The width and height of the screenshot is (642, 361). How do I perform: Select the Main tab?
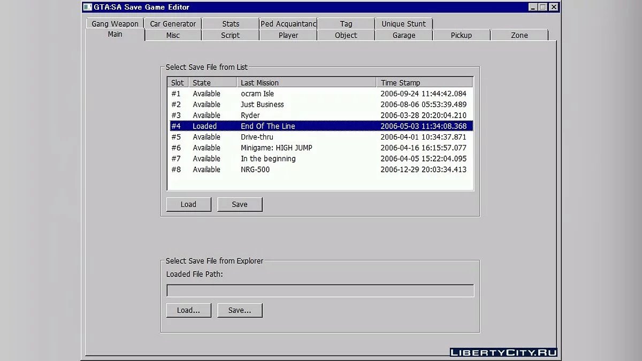click(x=115, y=34)
